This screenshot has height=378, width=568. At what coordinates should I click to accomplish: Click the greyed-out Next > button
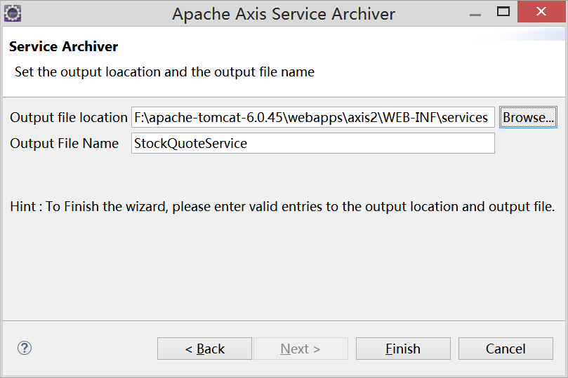tap(300, 349)
